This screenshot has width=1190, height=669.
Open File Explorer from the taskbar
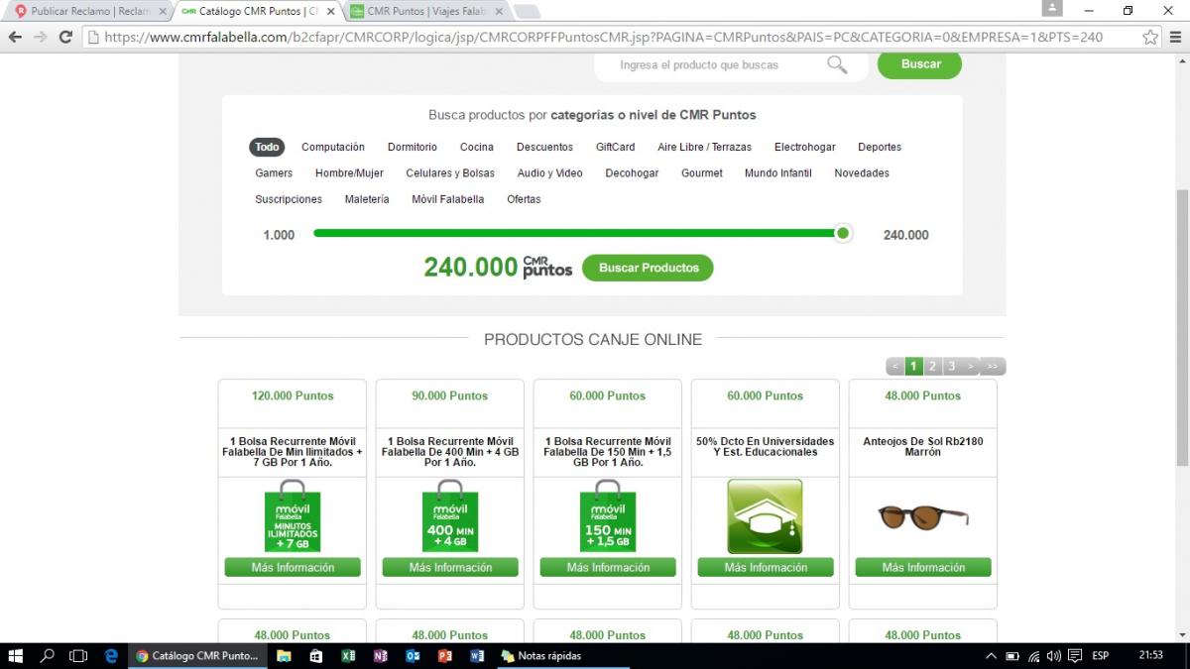click(284, 655)
